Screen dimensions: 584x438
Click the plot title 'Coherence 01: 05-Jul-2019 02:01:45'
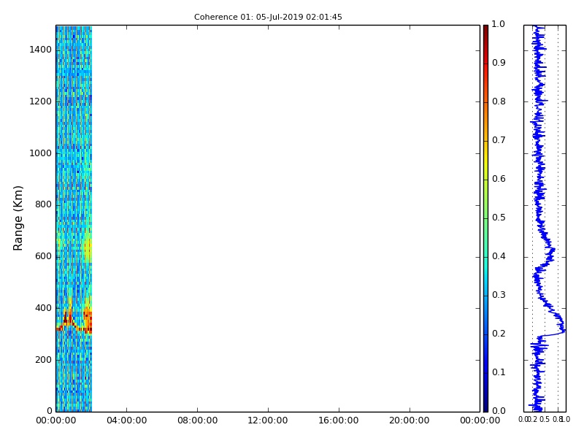click(268, 17)
